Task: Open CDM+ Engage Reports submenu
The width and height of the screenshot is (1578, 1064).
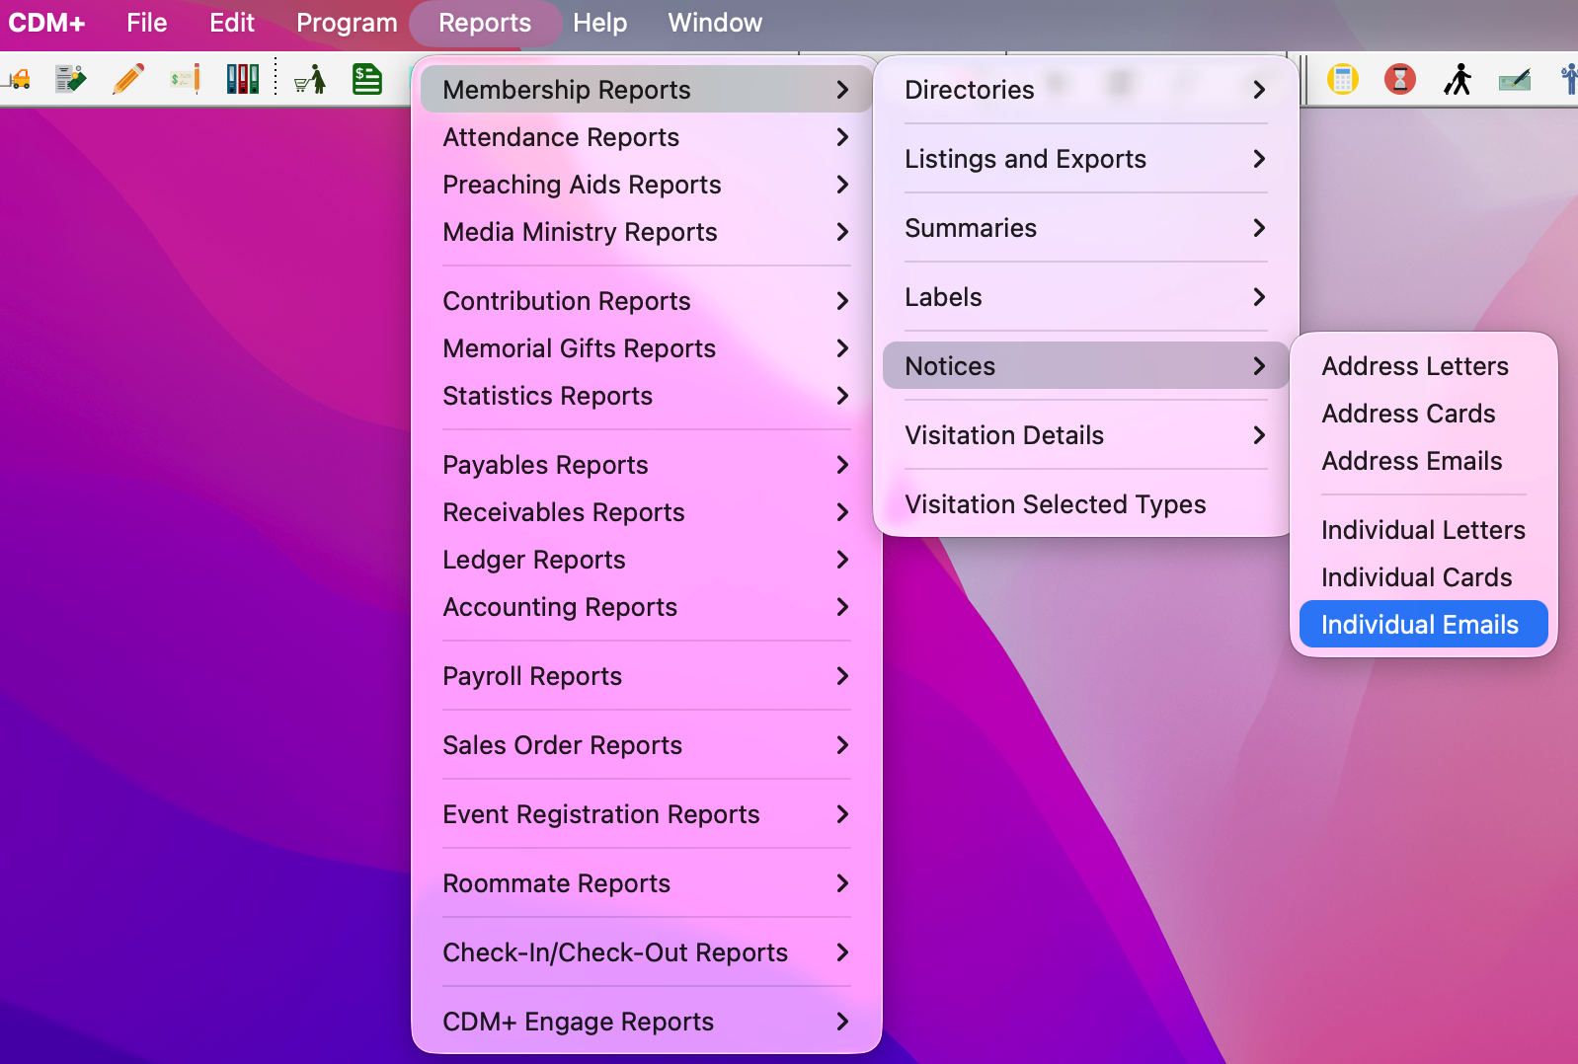Action: [x=646, y=1022]
